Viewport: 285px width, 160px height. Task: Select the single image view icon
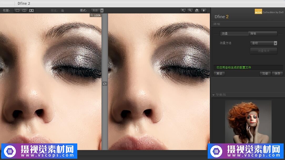(x=17, y=11)
